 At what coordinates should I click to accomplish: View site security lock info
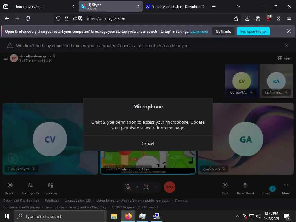pos(66,18)
